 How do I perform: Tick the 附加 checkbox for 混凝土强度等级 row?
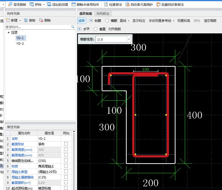[x=66, y=177]
